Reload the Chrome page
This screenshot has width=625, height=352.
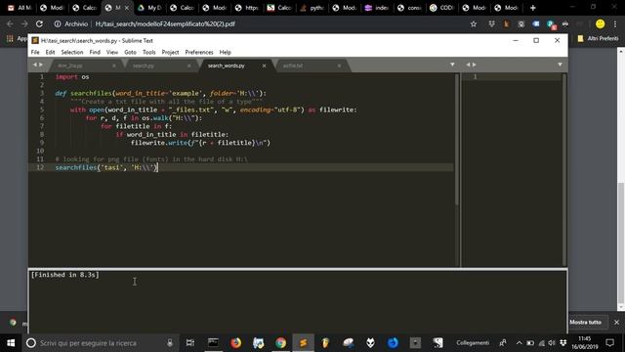click(x=39, y=23)
